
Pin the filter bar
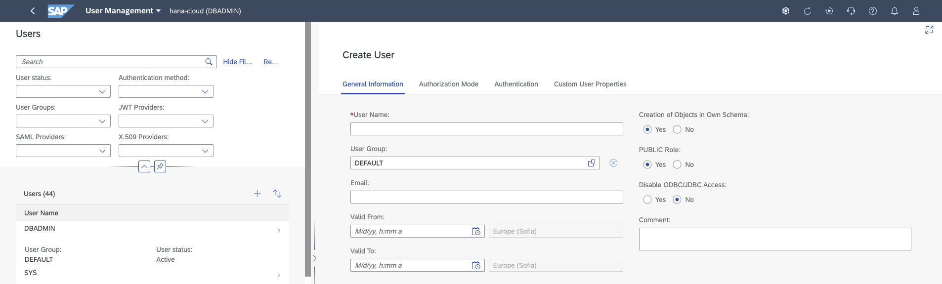click(160, 166)
